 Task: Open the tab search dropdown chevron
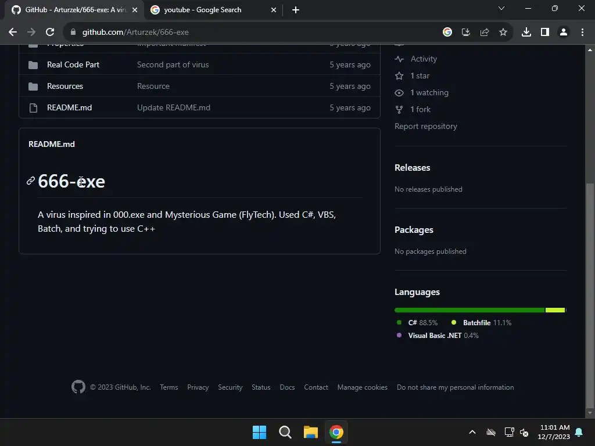click(501, 8)
